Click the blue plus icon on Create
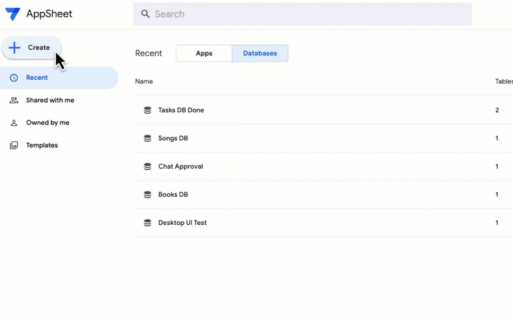513x320 pixels. point(14,48)
